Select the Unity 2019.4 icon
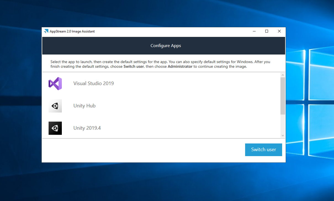 pos(55,128)
